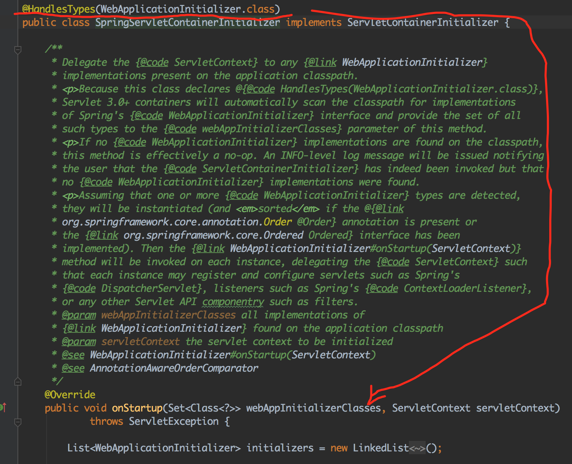Click the Servlet 3.0+ comment text
The width and height of the screenshot is (572, 464).
[96, 102]
